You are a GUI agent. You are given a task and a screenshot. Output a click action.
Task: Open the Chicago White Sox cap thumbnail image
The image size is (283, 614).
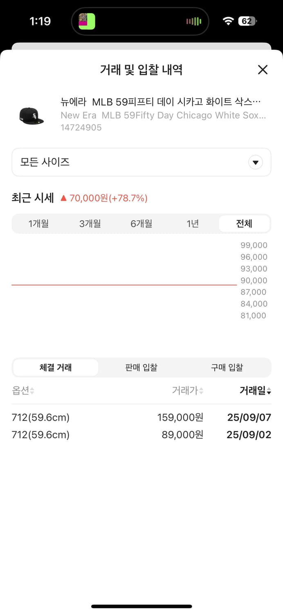[31, 114]
